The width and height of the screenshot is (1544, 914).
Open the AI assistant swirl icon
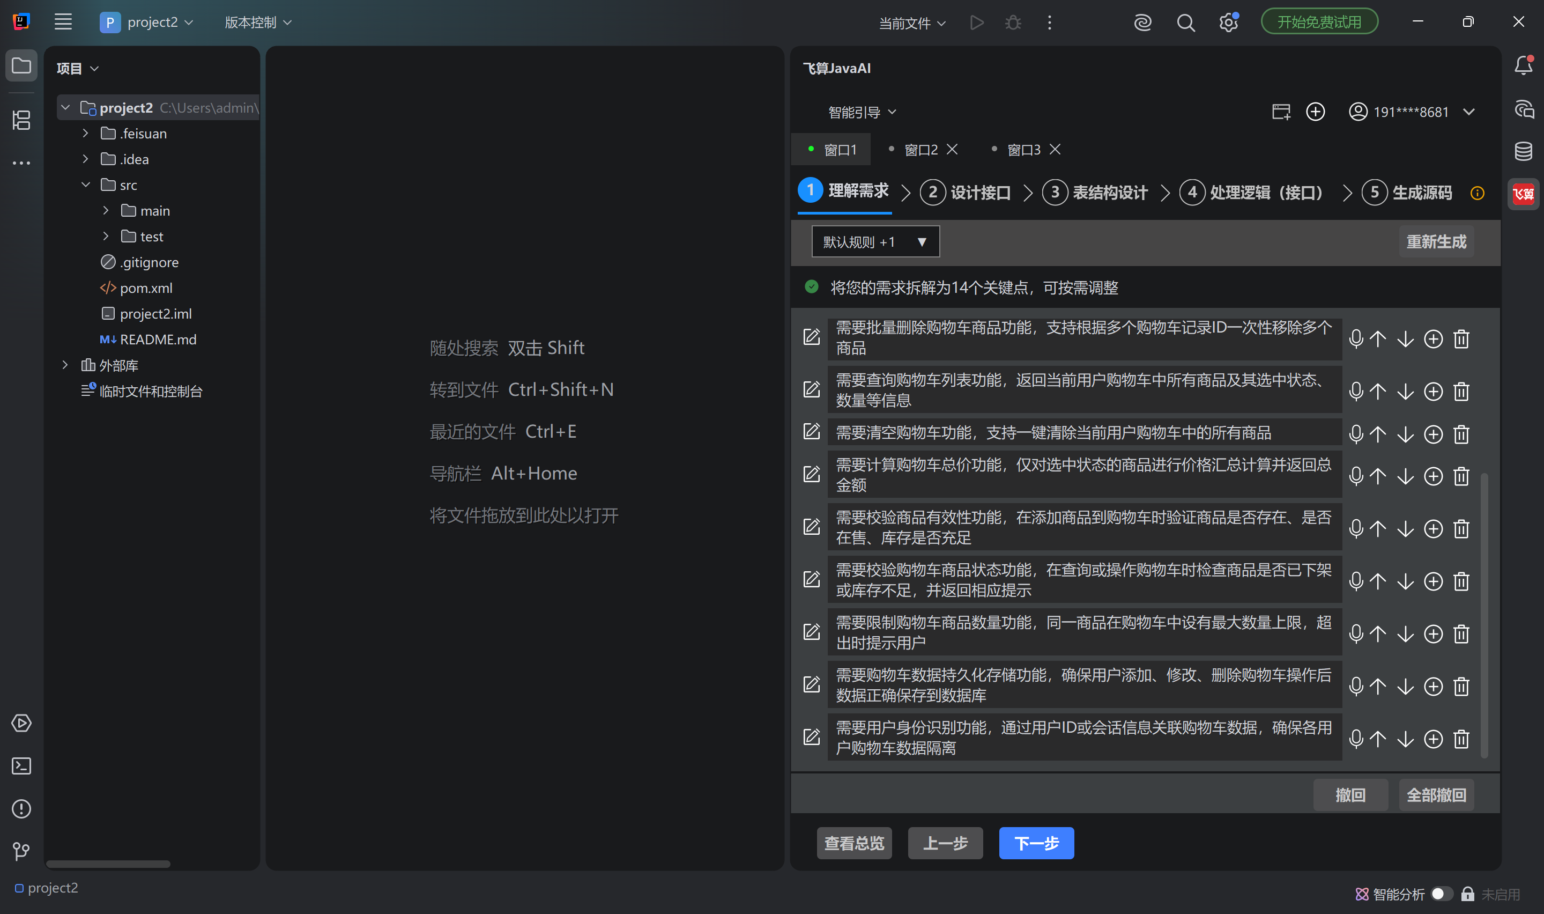[x=1143, y=23]
